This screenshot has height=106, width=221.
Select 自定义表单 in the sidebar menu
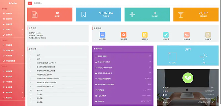pos(10,50)
